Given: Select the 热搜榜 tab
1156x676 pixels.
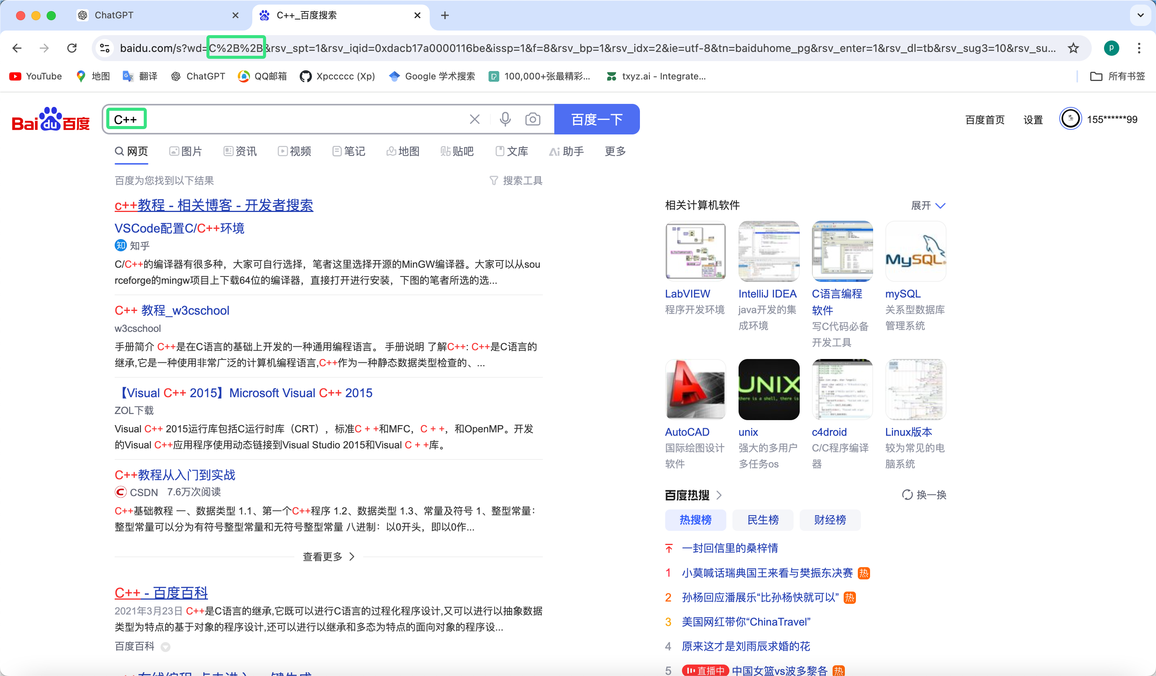Looking at the screenshot, I should 695,520.
